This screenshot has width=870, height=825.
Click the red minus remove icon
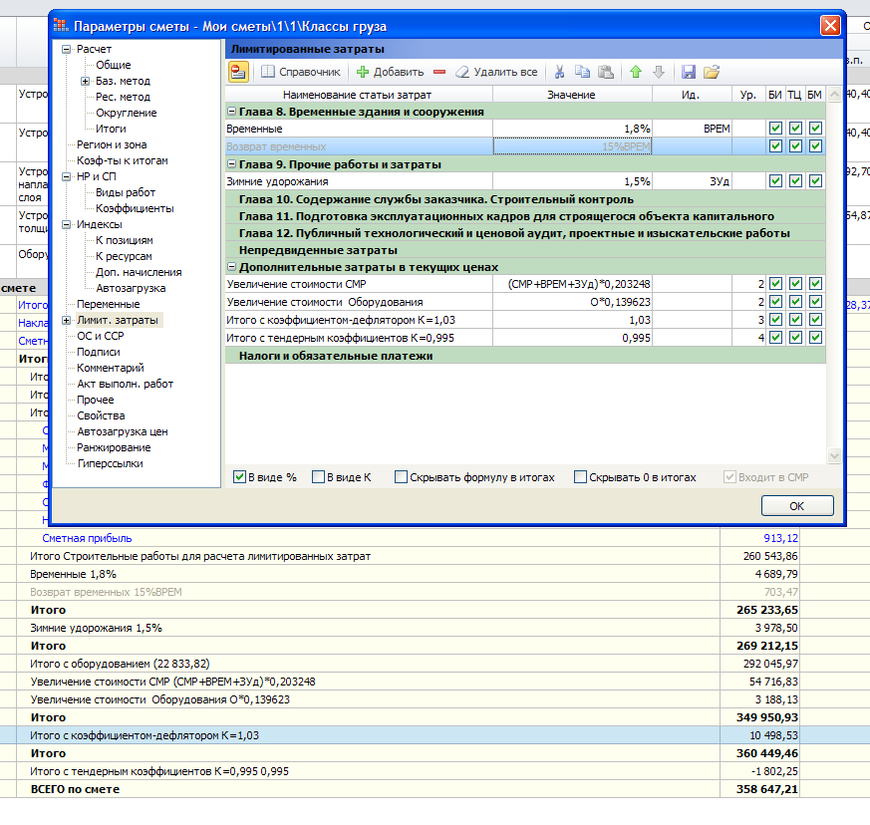(x=439, y=72)
